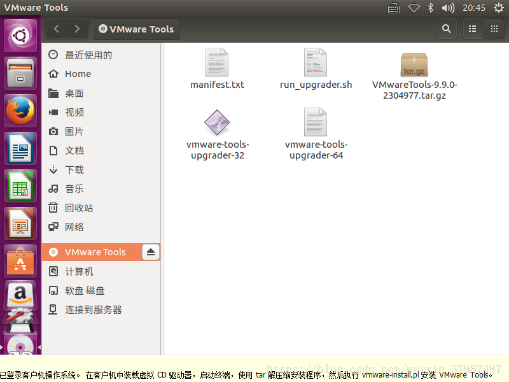Viewport: 509px width, 382px height.
Task: Open the sound volume indicator
Action: [448, 8]
